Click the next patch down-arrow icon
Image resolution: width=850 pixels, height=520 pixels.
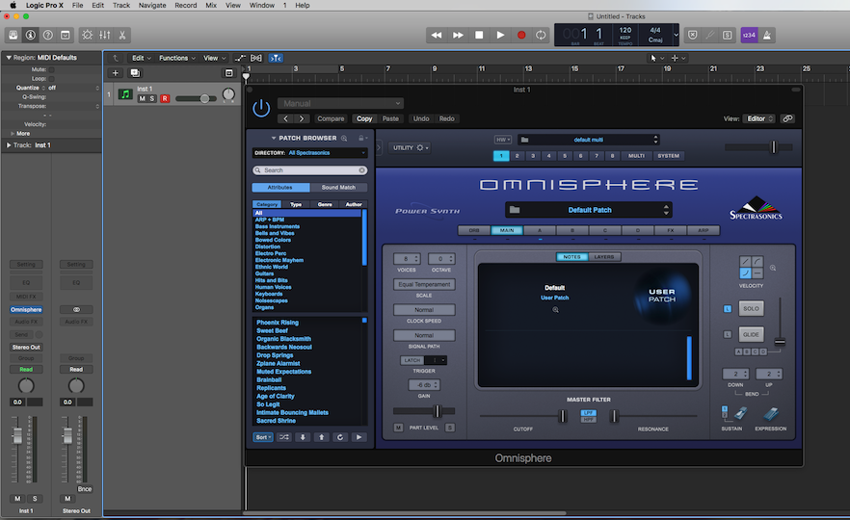click(303, 437)
